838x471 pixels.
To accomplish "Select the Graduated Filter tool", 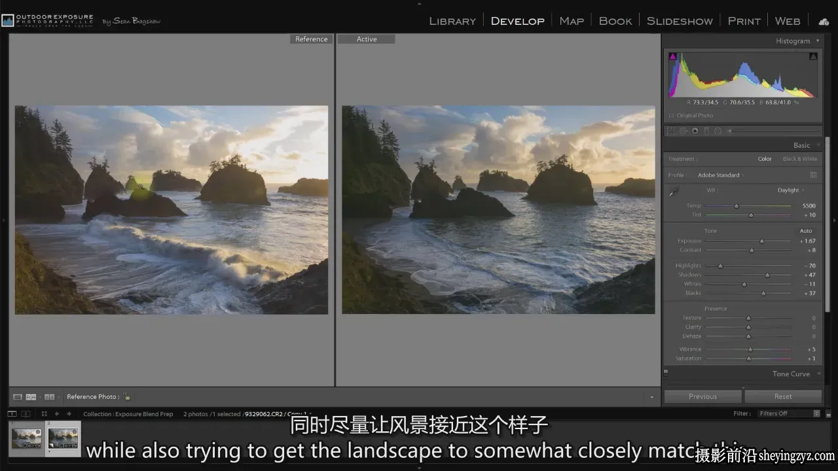I will pos(706,131).
